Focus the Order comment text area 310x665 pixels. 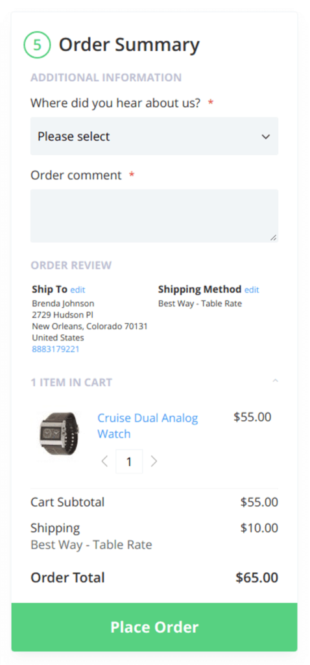[154, 216]
